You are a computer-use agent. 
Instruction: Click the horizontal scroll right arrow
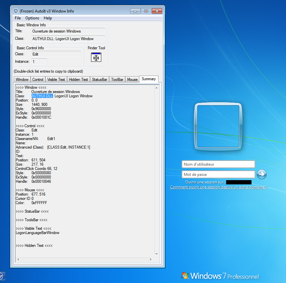(151, 259)
